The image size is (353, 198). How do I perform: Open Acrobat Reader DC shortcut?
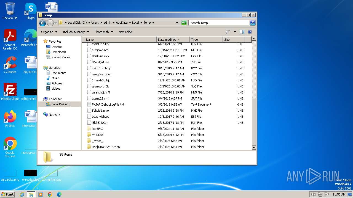pyautogui.click(x=10, y=40)
